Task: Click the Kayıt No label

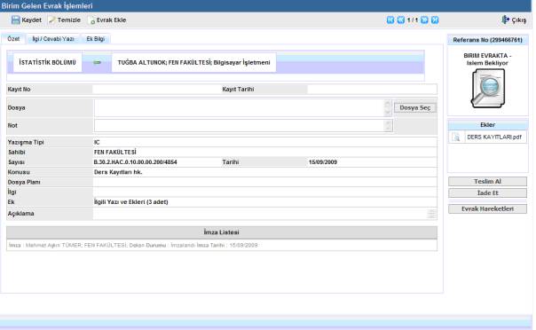Action: 20,90
